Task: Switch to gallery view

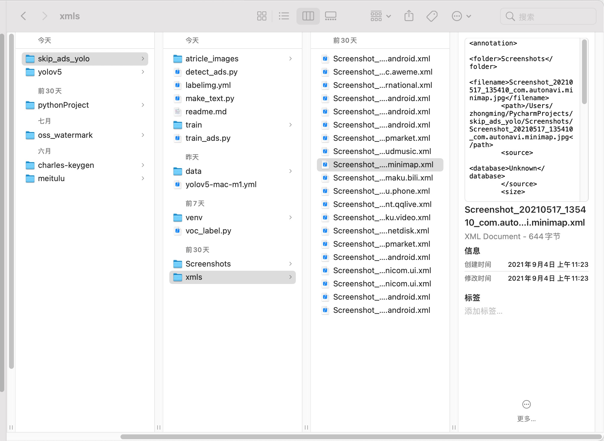Action: click(331, 16)
